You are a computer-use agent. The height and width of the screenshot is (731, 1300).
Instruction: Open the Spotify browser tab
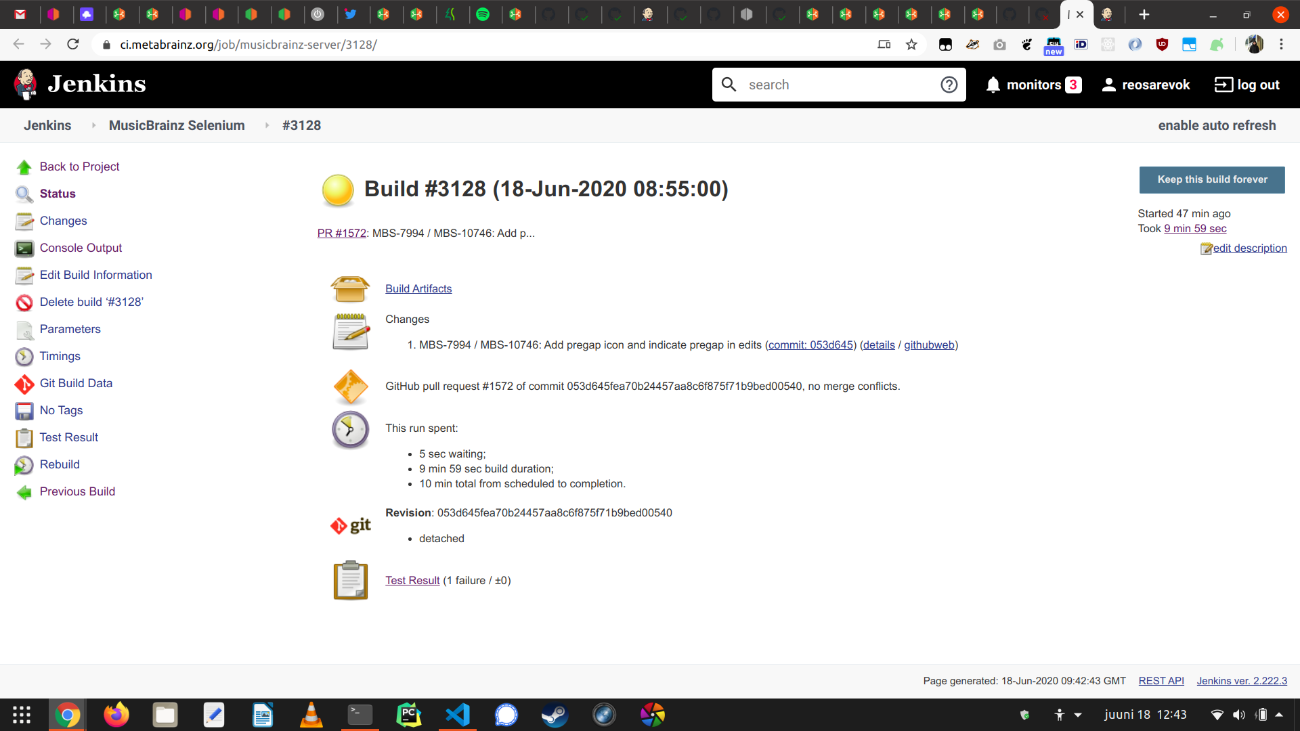pyautogui.click(x=483, y=14)
